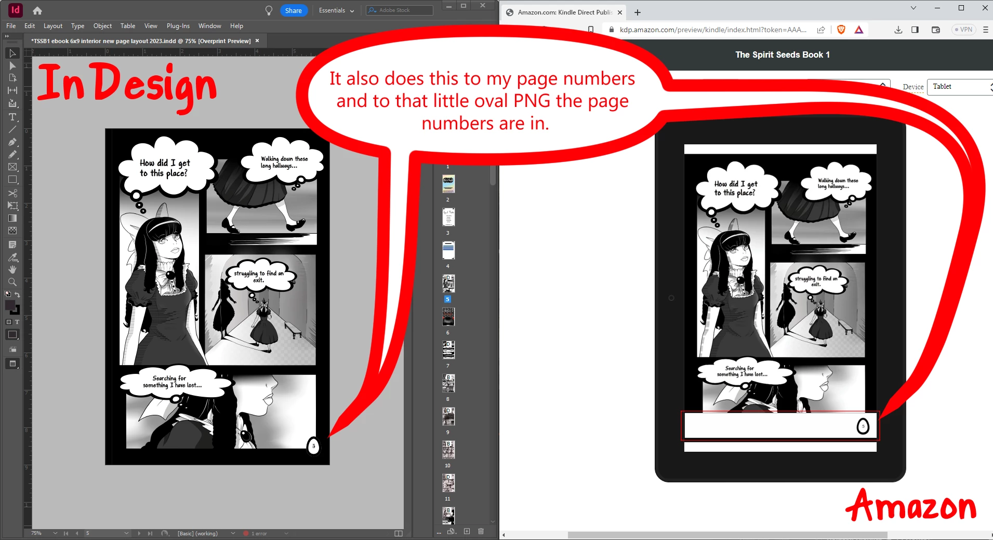This screenshot has height=540, width=993.
Task: Select the Zoom tool
Action: pos(12,282)
